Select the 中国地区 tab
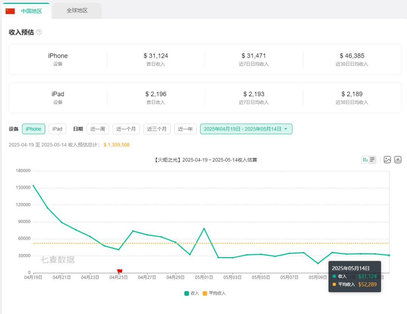 click(26, 11)
